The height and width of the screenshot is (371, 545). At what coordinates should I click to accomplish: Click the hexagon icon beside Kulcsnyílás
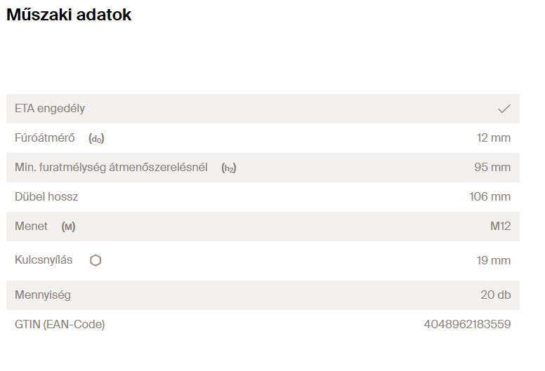(96, 260)
